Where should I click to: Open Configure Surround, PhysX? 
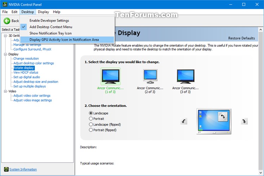[32, 49]
